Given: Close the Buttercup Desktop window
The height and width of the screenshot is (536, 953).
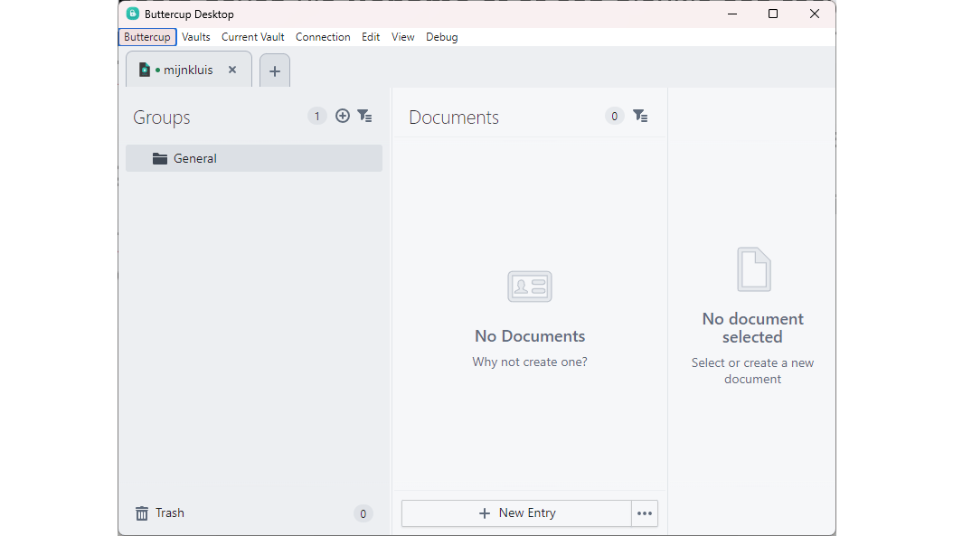Looking at the screenshot, I should [x=815, y=14].
